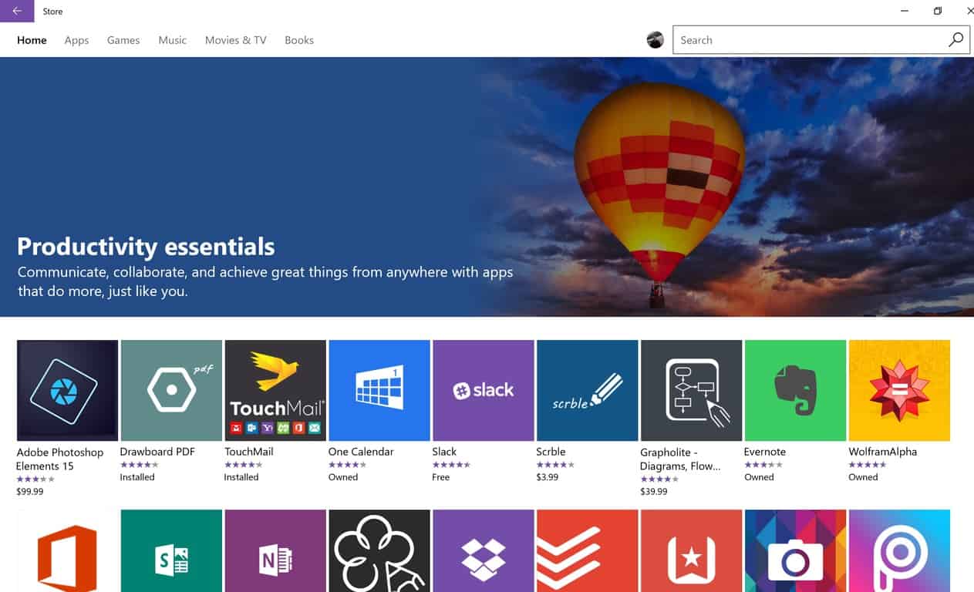Viewport: 974px width, 592px height.
Task: Open the TouchMail app tile
Action: tap(275, 390)
